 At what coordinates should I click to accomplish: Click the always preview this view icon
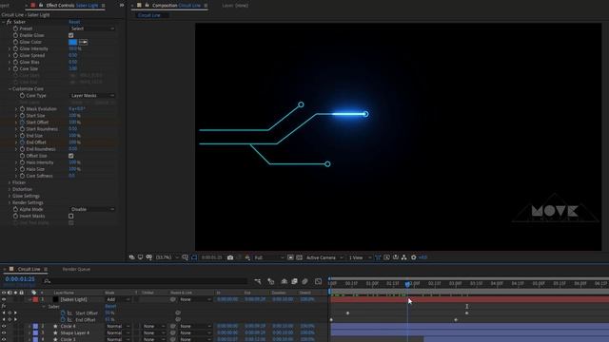[x=132, y=257]
